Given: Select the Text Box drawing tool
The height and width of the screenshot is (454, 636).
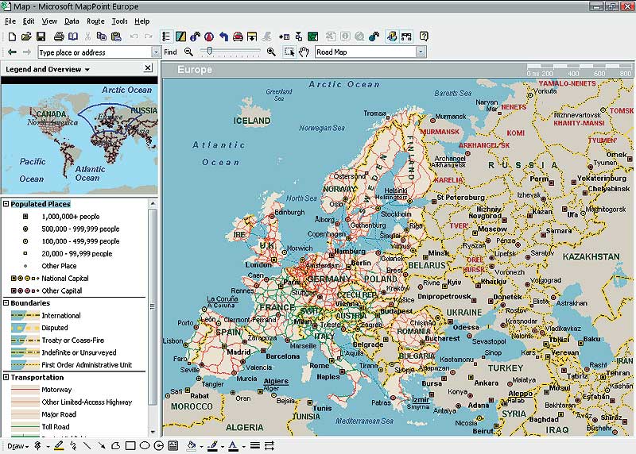Looking at the screenshot, I should point(173,446).
